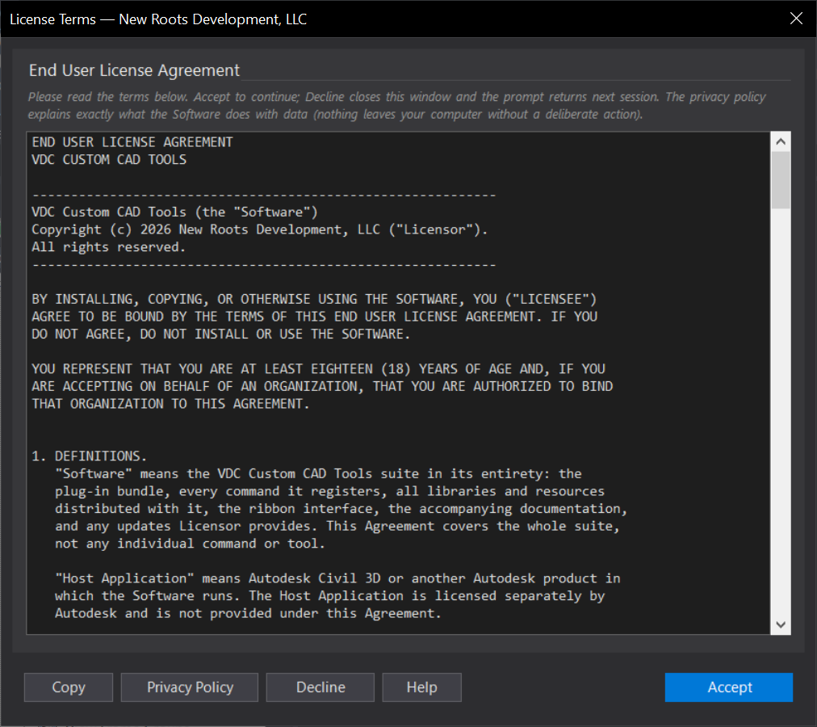The height and width of the screenshot is (727, 817).
Task: Click the '"Host Application" means Autodesk' line
Action: click(x=337, y=578)
